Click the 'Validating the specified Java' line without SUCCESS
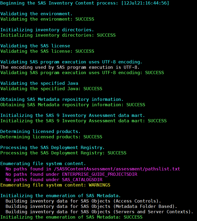Image resolution: width=197 pixels, height=221 pixels. pyautogui.click(x=39, y=83)
